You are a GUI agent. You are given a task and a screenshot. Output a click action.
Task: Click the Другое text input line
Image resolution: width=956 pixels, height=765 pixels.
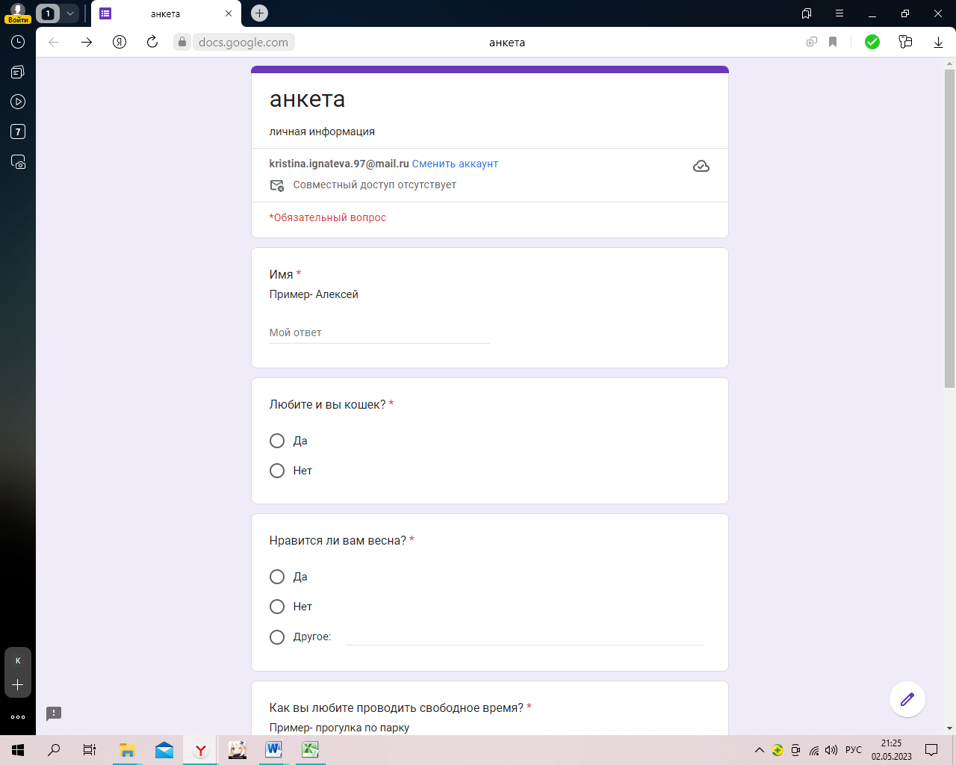(524, 637)
